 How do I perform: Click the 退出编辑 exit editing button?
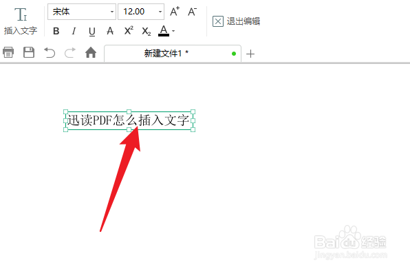236,21
